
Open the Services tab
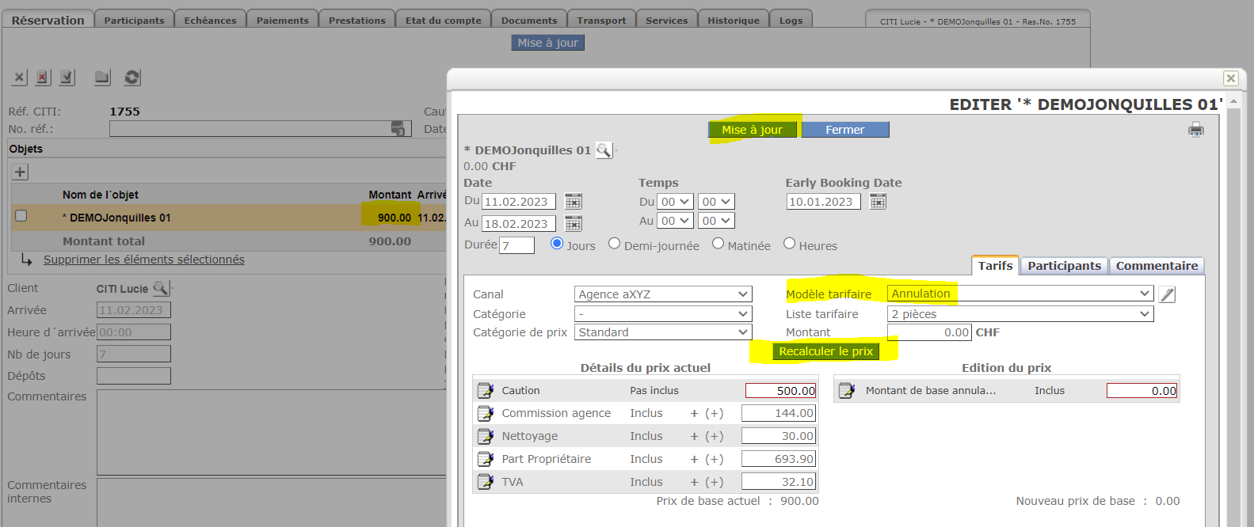pyautogui.click(x=666, y=20)
